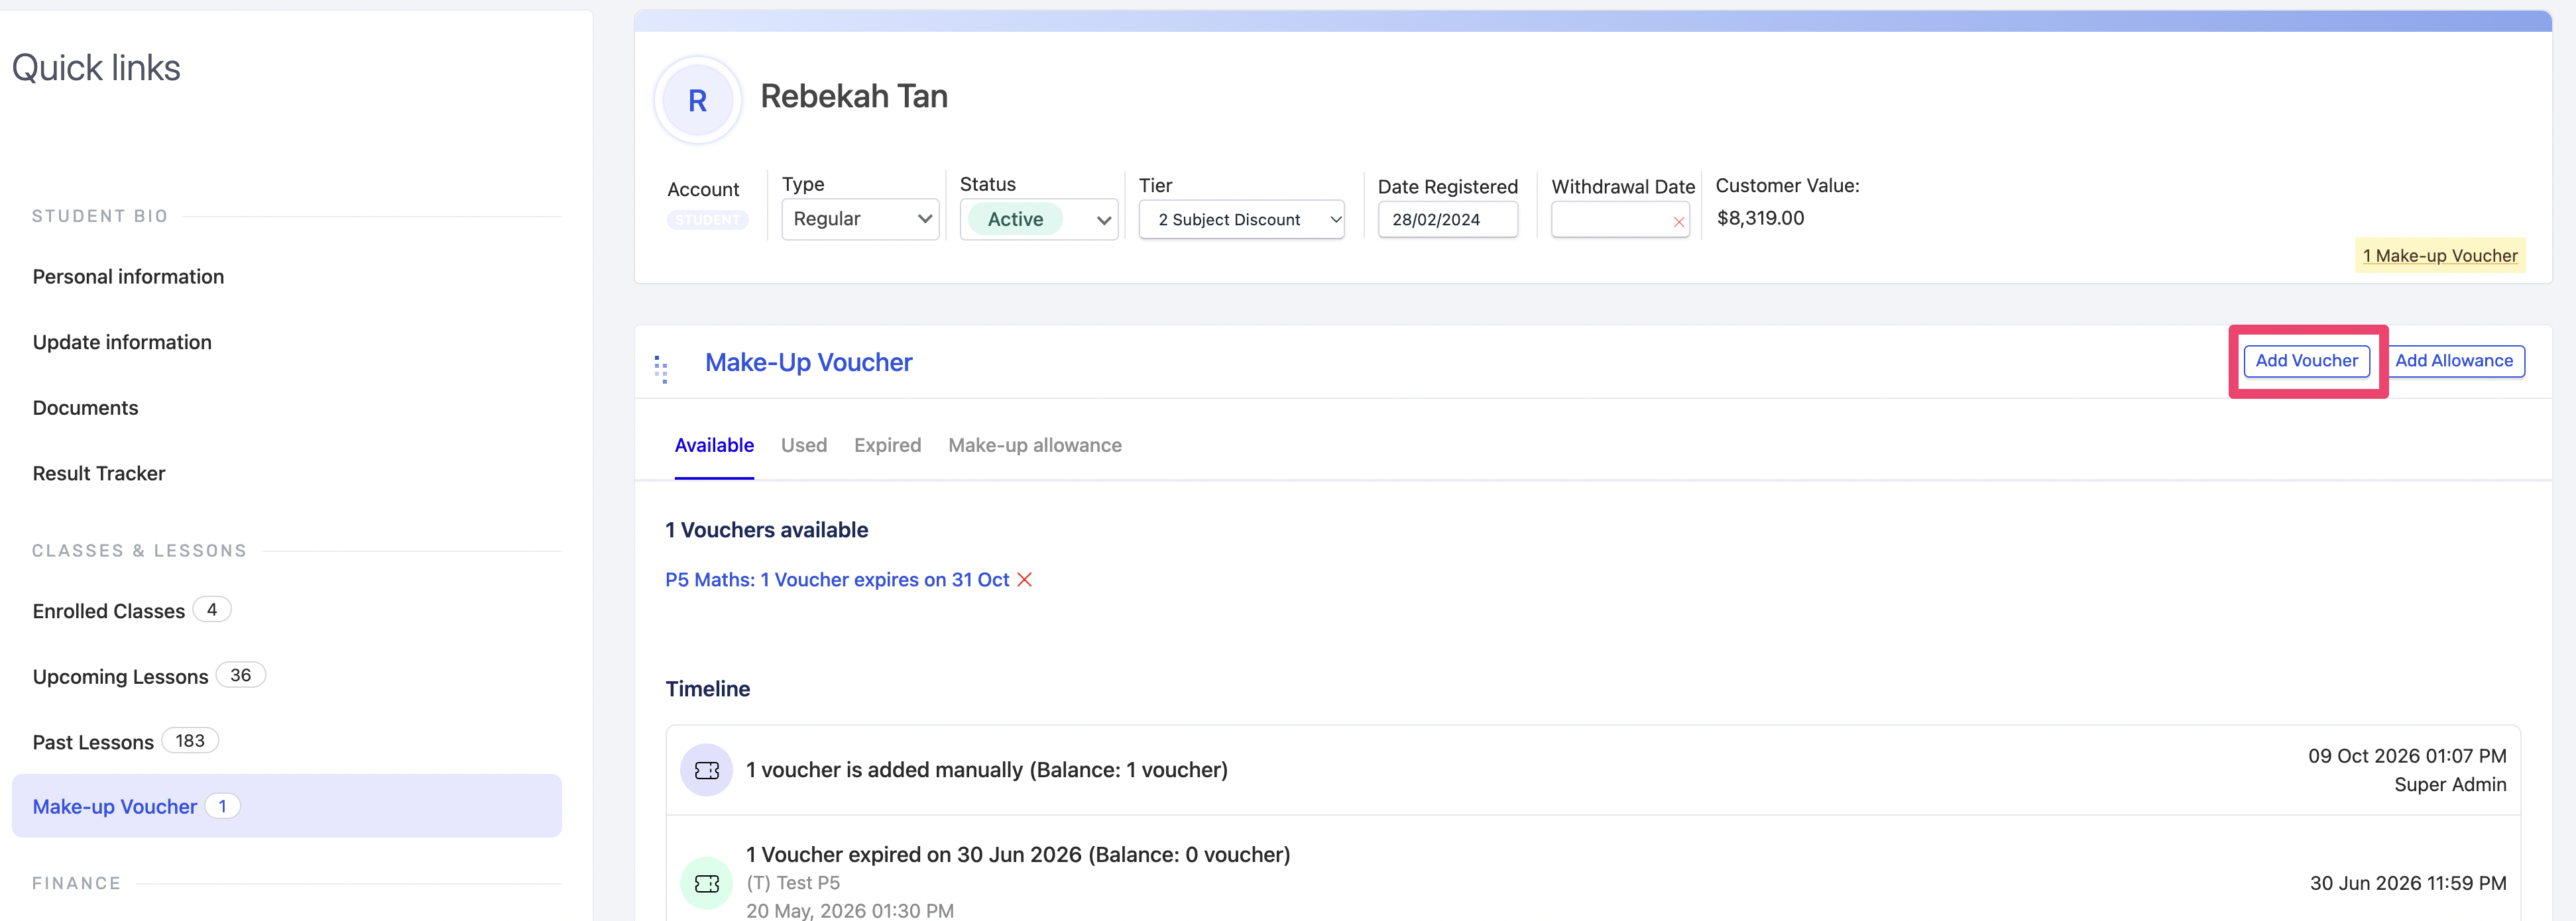Select Make-up Voucher in sidebar
The height and width of the screenshot is (921, 2576).
287,806
